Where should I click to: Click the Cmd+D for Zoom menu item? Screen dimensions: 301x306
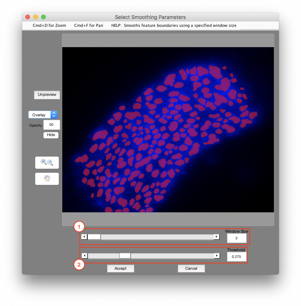tap(49, 26)
